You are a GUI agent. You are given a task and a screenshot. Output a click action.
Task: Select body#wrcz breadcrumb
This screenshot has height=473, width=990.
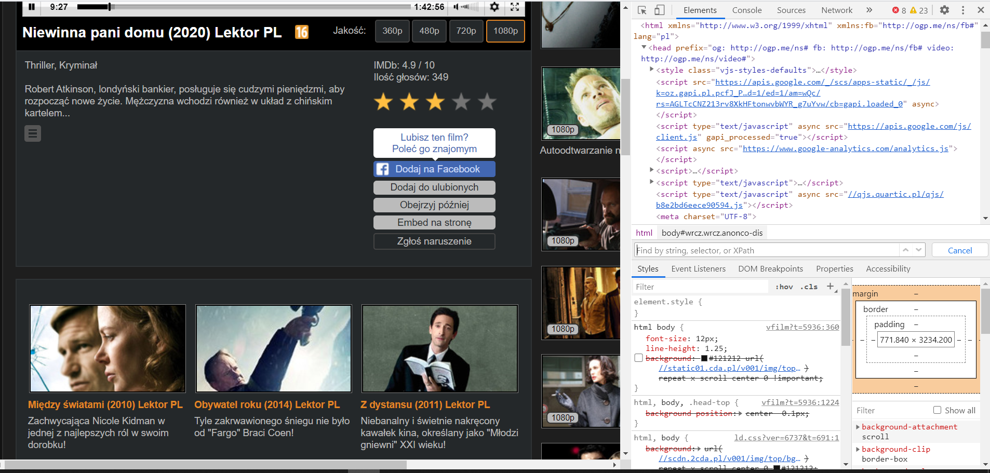[712, 233]
